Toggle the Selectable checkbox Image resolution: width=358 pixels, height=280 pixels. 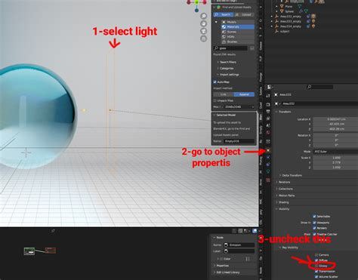[x=314, y=217]
